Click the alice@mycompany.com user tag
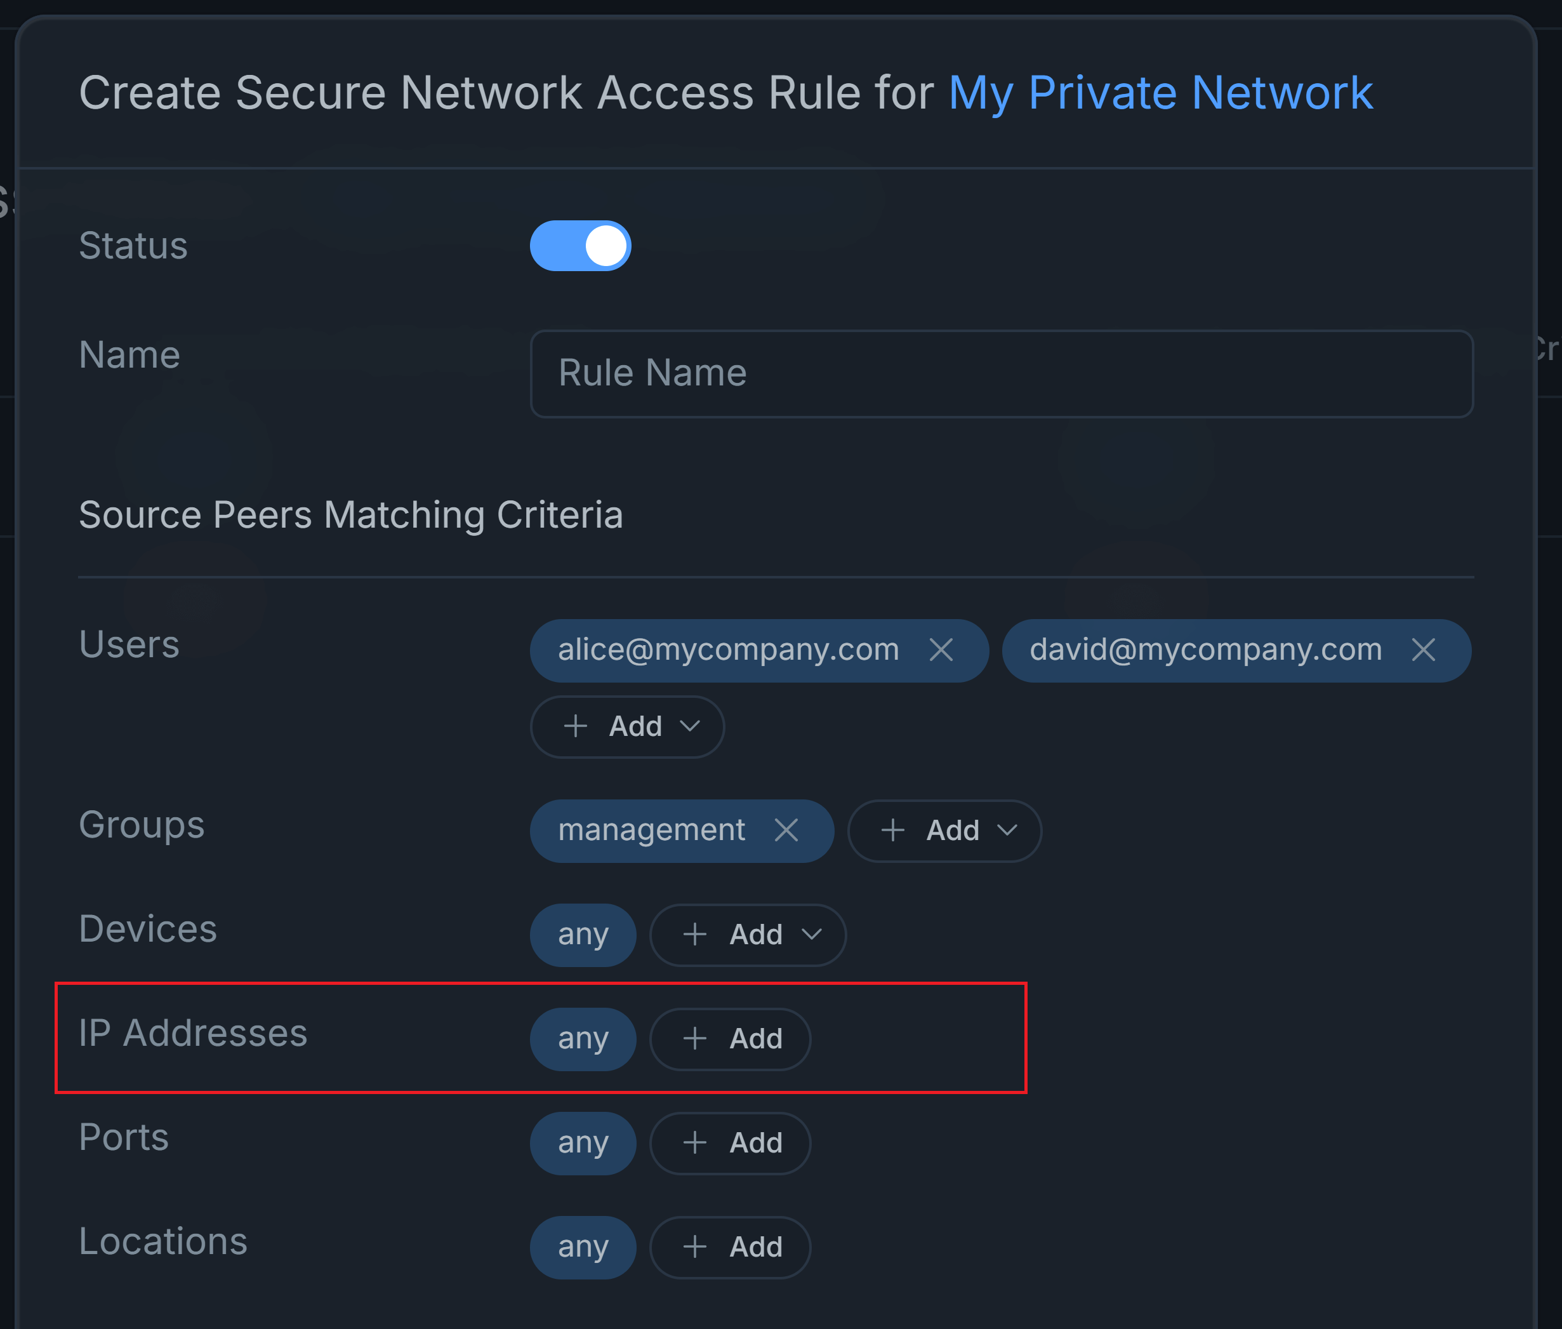Viewport: 1562px width, 1329px height. point(727,650)
